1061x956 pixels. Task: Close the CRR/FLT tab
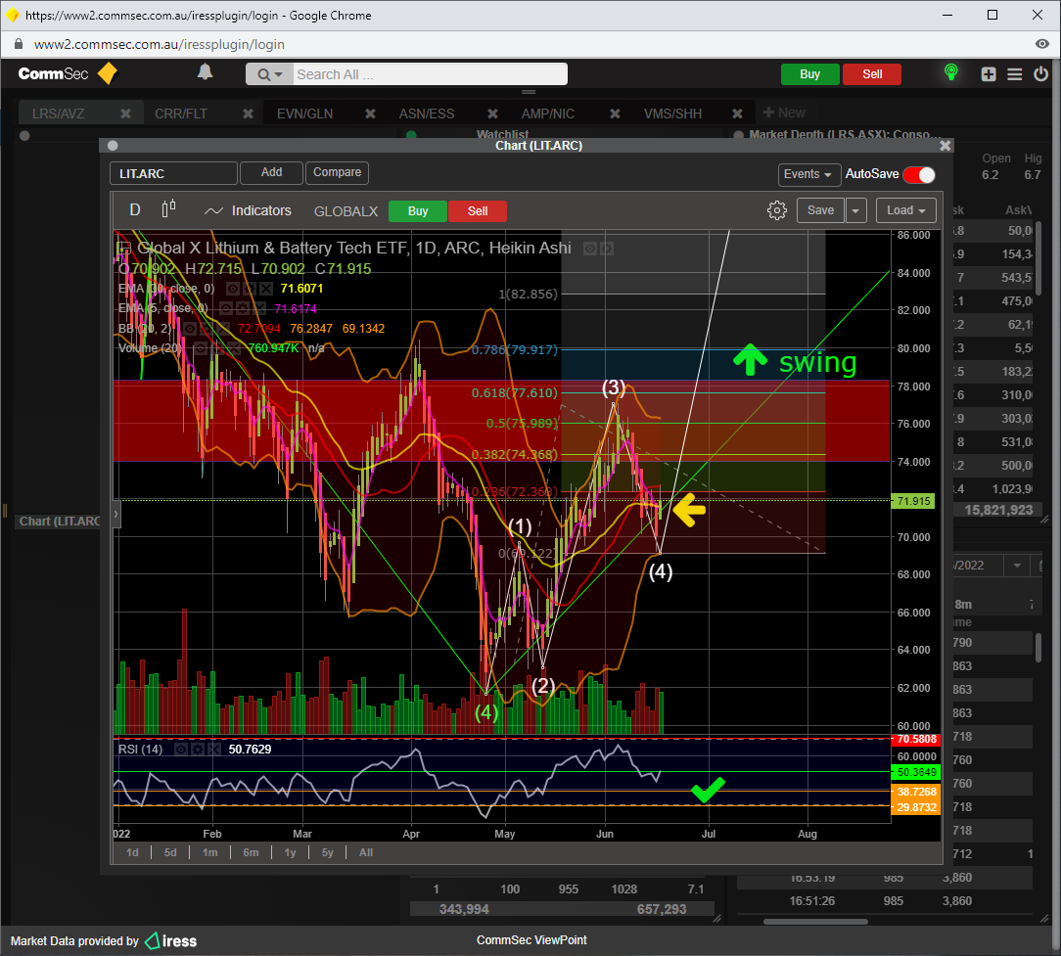coord(249,114)
